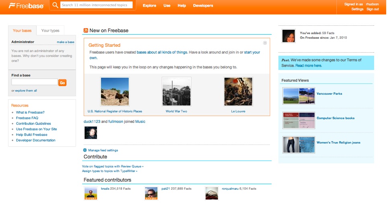Open Developer Documentation link
387x203 pixels.
[36, 140]
